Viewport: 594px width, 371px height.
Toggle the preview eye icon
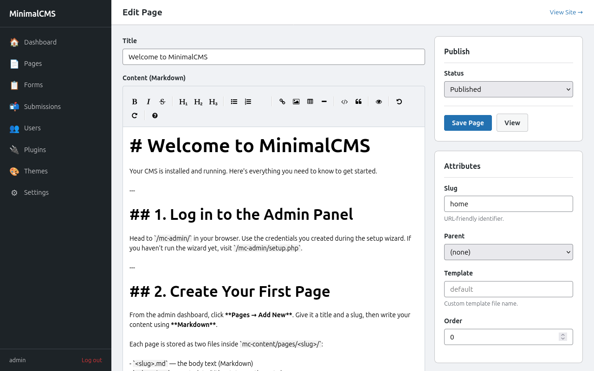(379, 102)
